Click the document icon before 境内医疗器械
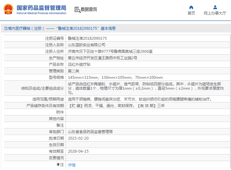This screenshot has width=231, height=170. pyautogui.click(x=6, y=28)
